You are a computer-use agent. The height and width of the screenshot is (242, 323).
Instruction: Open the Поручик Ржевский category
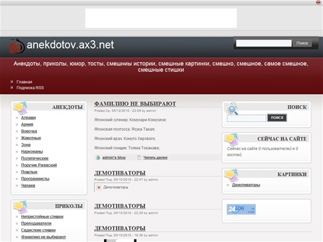[x=39, y=165]
